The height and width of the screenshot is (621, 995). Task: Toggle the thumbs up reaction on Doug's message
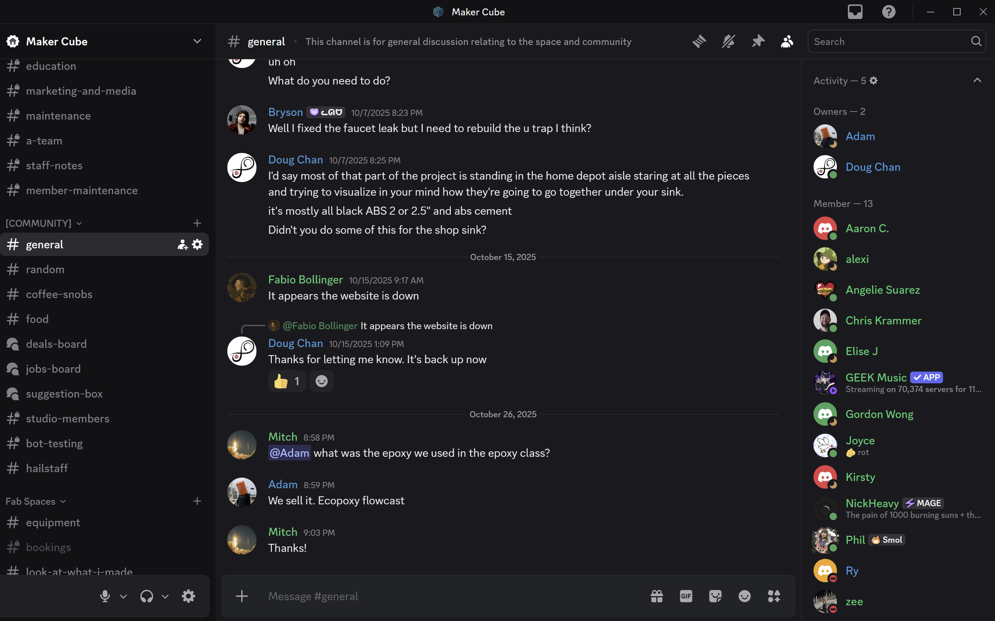pyautogui.click(x=287, y=381)
